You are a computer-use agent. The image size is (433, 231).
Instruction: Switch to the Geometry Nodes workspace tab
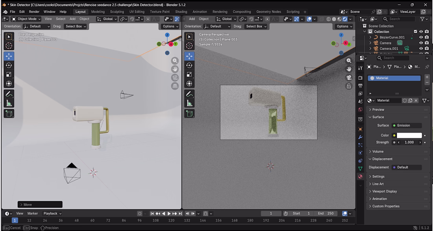tap(268, 12)
